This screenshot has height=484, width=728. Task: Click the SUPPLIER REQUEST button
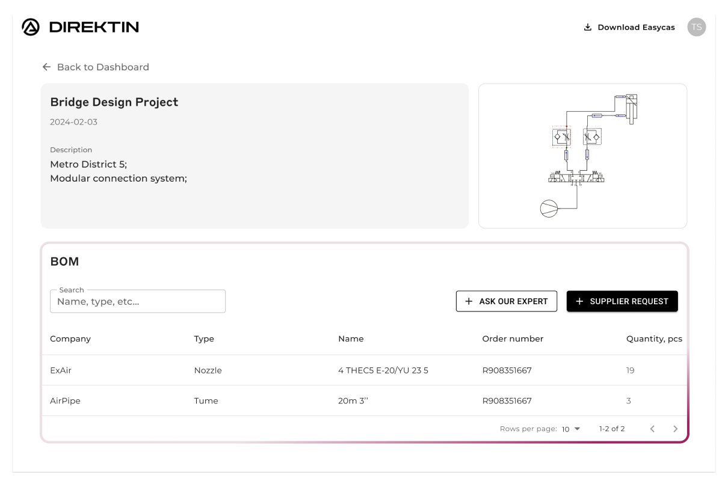point(622,301)
